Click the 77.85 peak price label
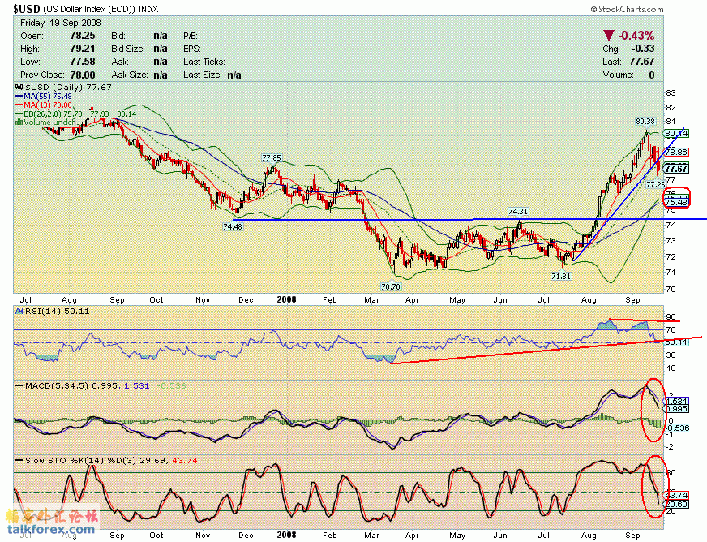This screenshot has width=707, height=542. click(x=272, y=158)
